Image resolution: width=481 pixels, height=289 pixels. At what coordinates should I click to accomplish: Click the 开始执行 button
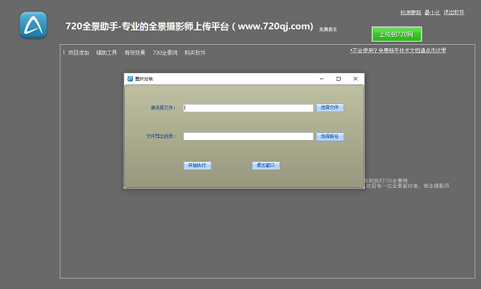coord(197,166)
